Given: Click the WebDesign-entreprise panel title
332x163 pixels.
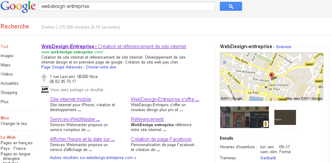Looking at the screenshot, I should (x=246, y=46).
